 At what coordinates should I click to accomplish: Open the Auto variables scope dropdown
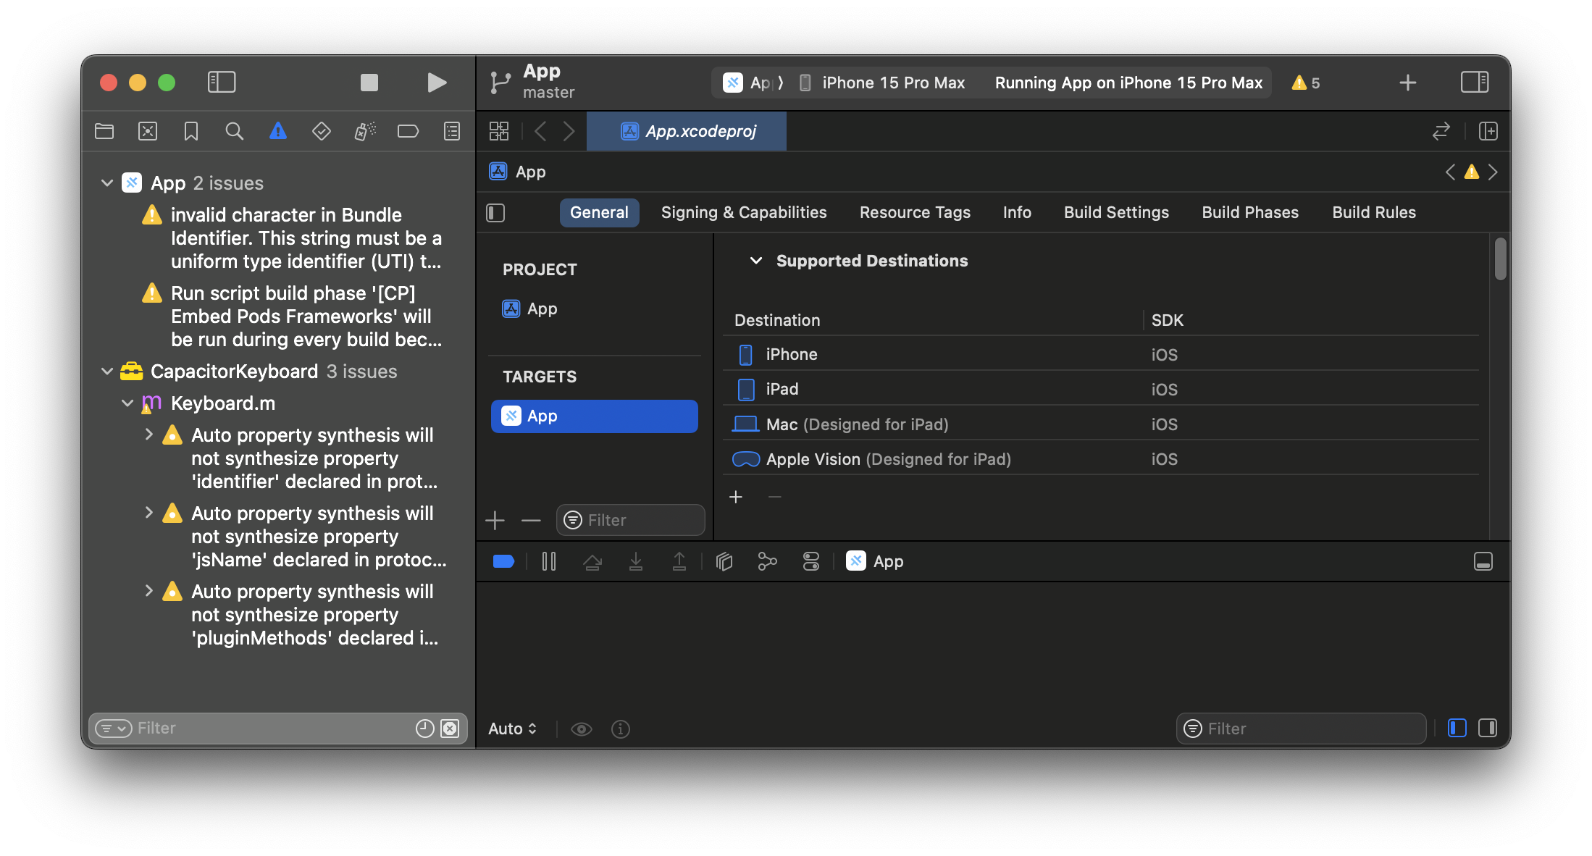click(x=512, y=729)
